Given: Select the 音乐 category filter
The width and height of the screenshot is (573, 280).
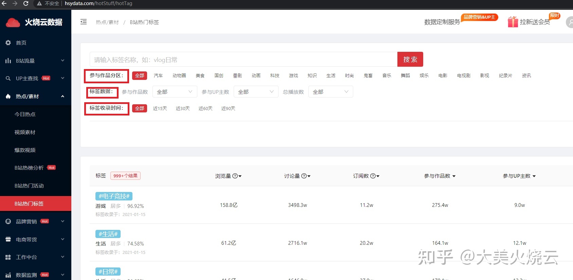Looking at the screenshot, I should (387, 76).
